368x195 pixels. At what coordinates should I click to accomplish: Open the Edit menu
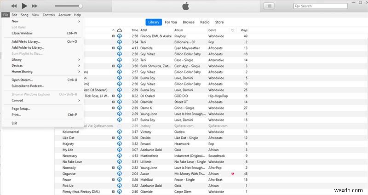tap(15, 15)
